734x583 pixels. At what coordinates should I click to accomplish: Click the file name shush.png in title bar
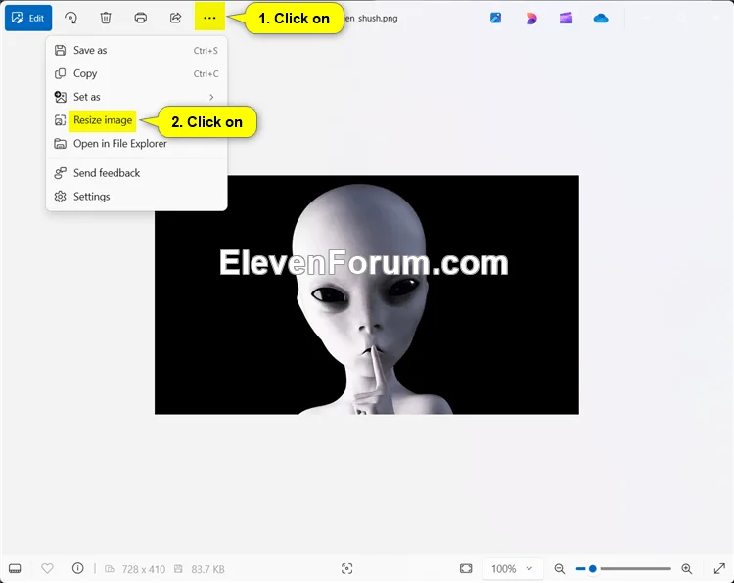(371, 19)
